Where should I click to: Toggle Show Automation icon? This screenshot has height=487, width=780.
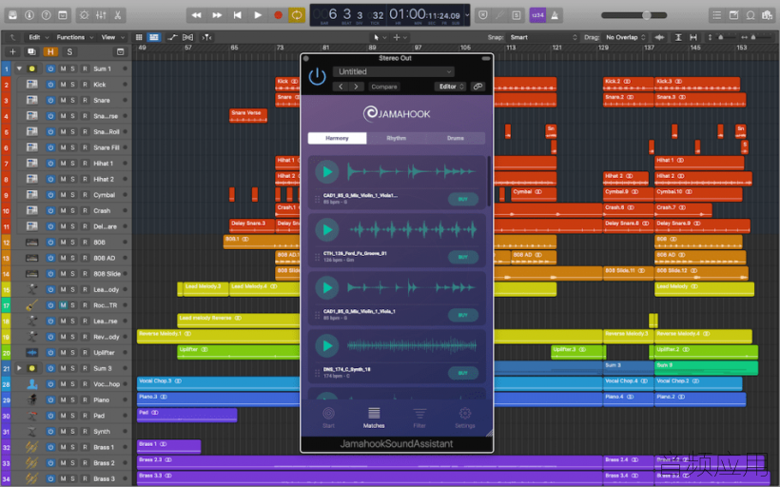pyautogui.click(x=172, y=37)
